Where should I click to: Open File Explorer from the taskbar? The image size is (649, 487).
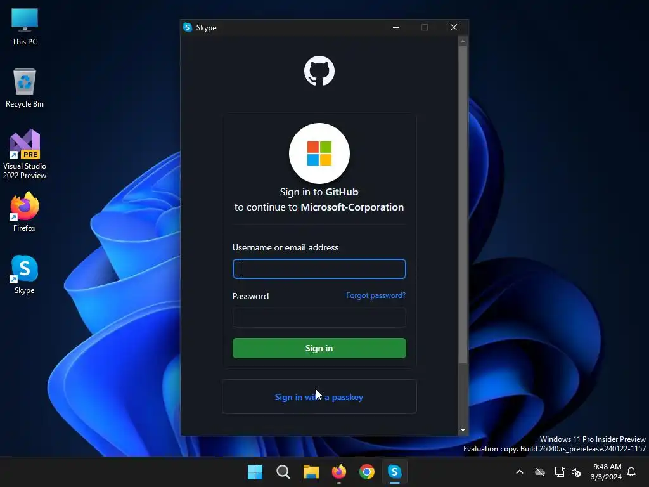click(x=311, y=472)
